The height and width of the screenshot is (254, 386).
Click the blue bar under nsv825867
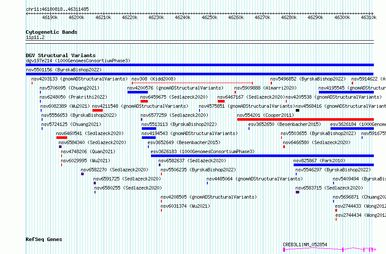click(x=334, y=165)
